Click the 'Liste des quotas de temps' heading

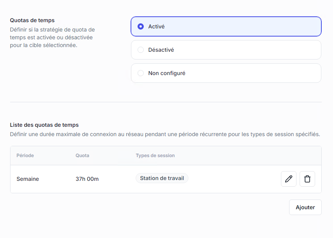[44, 125]
